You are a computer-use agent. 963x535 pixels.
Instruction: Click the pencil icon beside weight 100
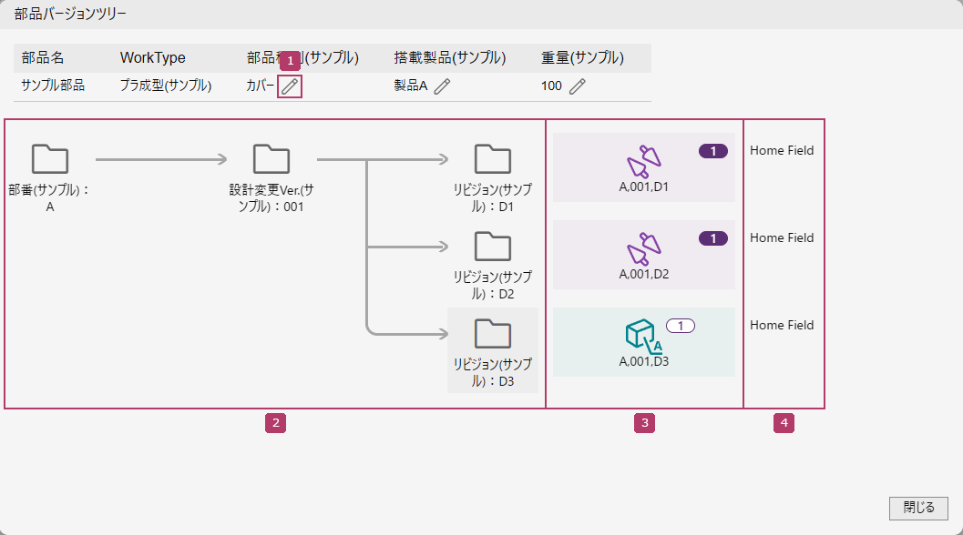coord(577,86)
